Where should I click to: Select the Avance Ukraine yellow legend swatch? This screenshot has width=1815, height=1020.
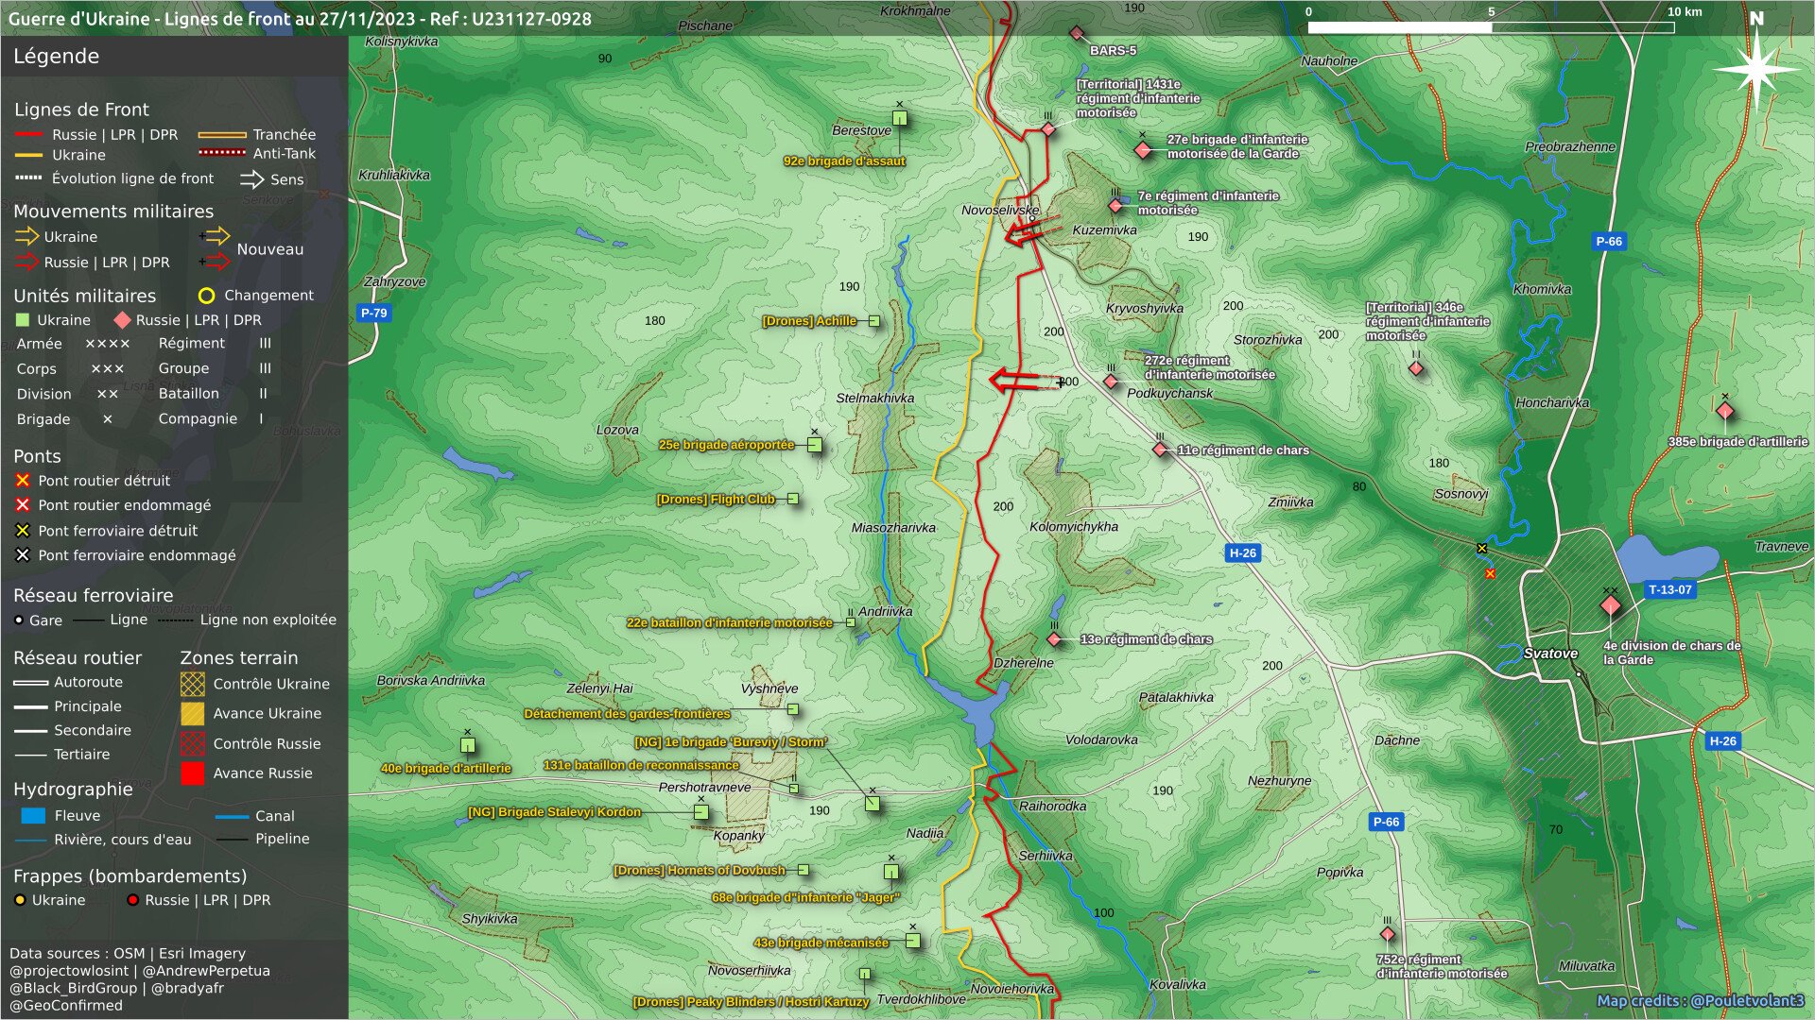coord(193,714)
